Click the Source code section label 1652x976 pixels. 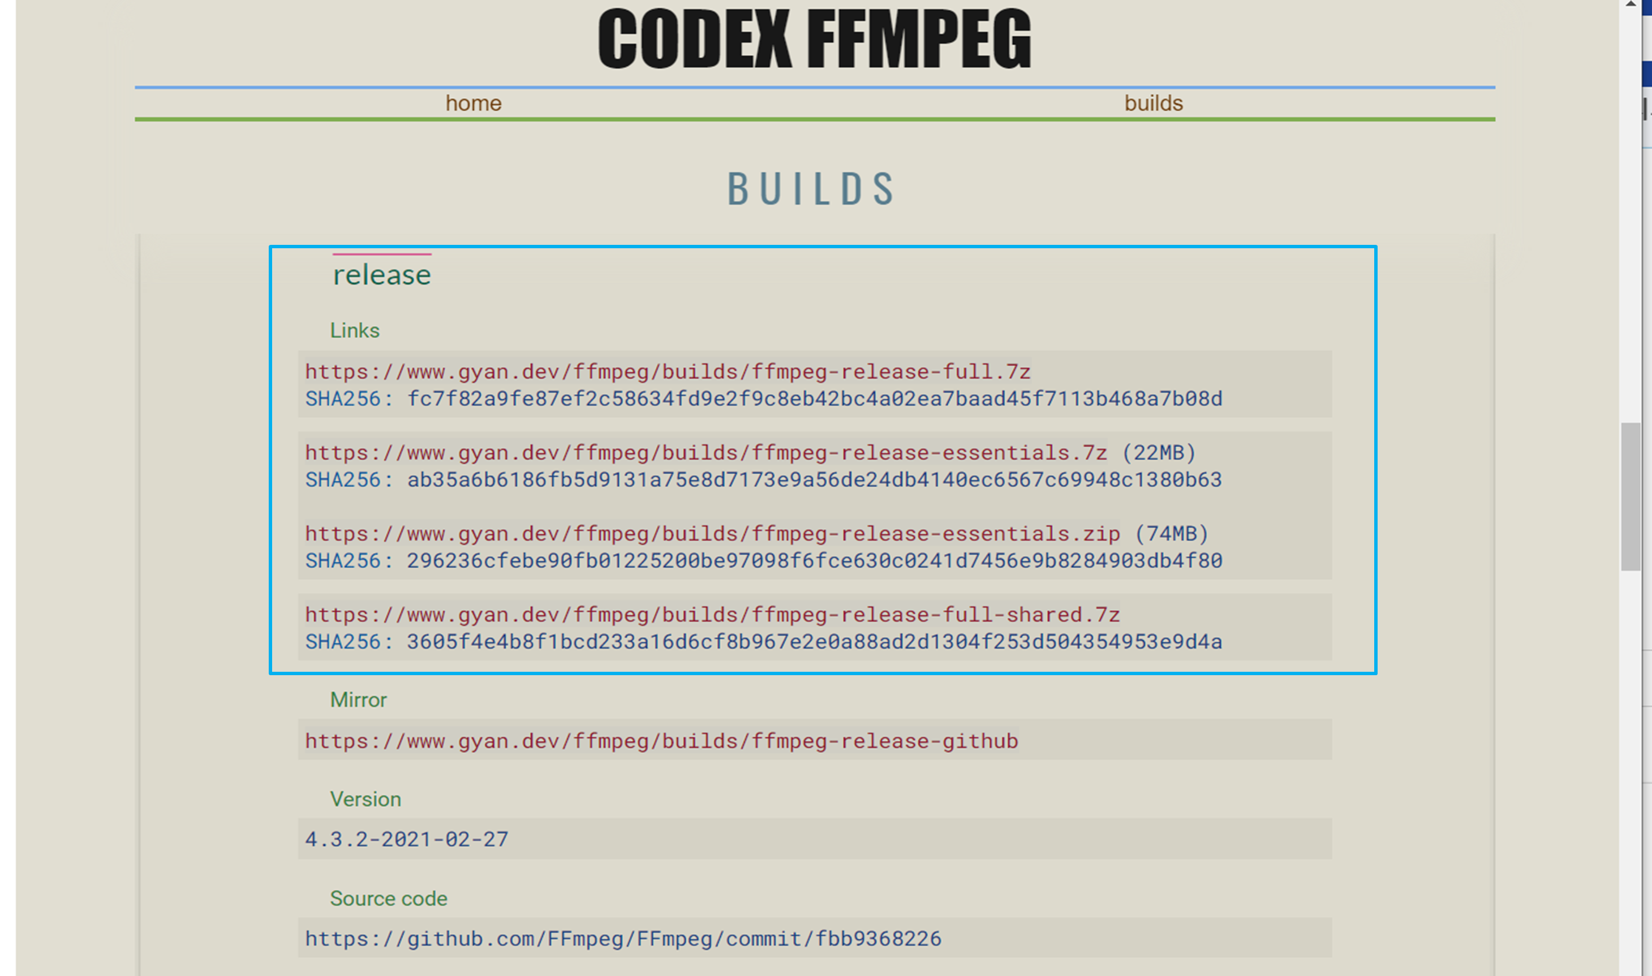[388, 899]
